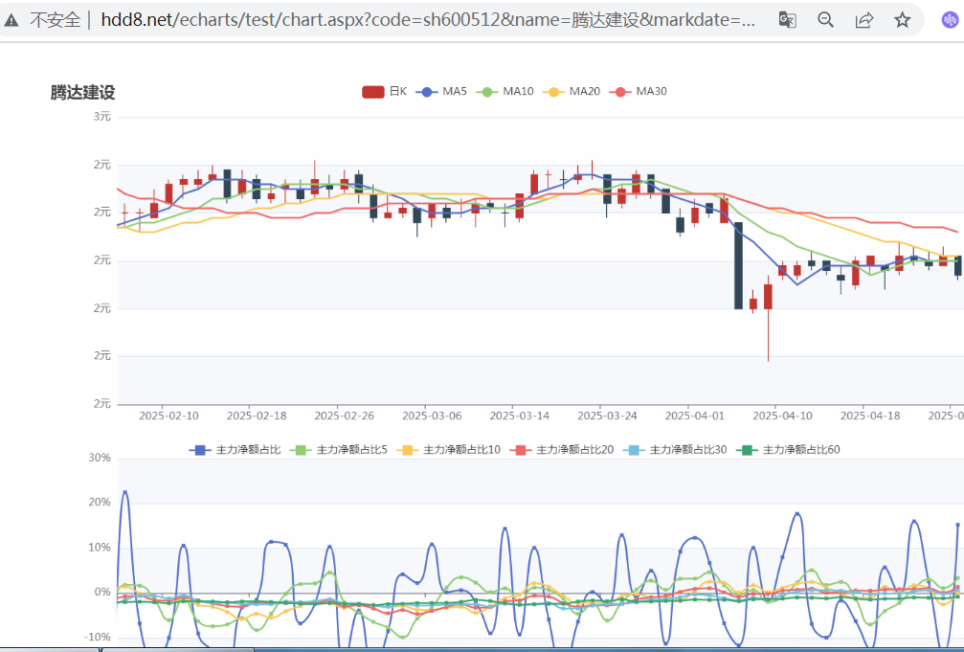The width and height of the screenshot is (964, 652).
Task: Toggle the 主力净额占比 series in the legend
Action: (x=235, y=450)
